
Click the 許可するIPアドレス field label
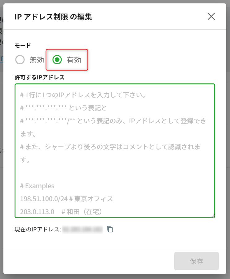(x=39, y=77)
